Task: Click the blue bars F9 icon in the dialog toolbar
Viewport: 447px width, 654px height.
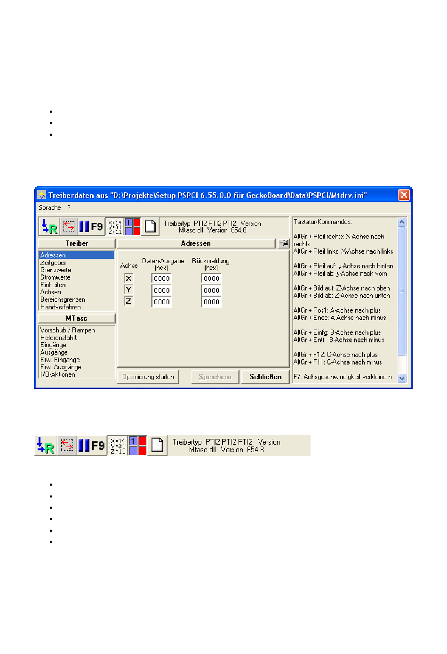Action: pyautogui.click(x=91, y=227)
